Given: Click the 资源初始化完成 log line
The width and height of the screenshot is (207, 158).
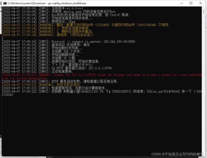Looking at the screenshot, I should 51,61.
